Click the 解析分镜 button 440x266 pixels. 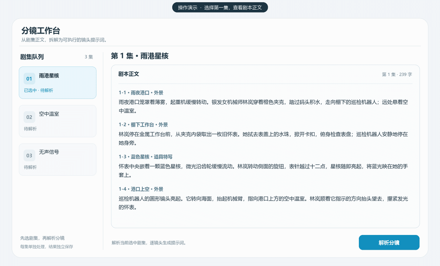click(x=389, y=242)
